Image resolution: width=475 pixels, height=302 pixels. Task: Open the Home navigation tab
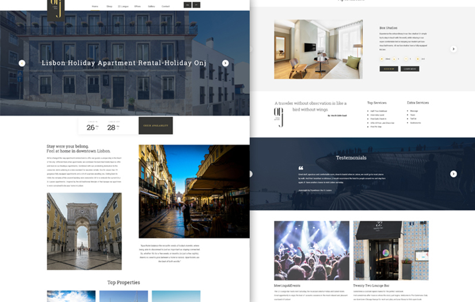point(95,6)
